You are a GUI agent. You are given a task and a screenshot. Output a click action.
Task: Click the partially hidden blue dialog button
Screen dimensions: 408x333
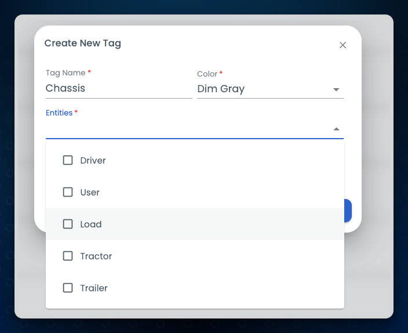pyautogui.click(x=348, y=211)
